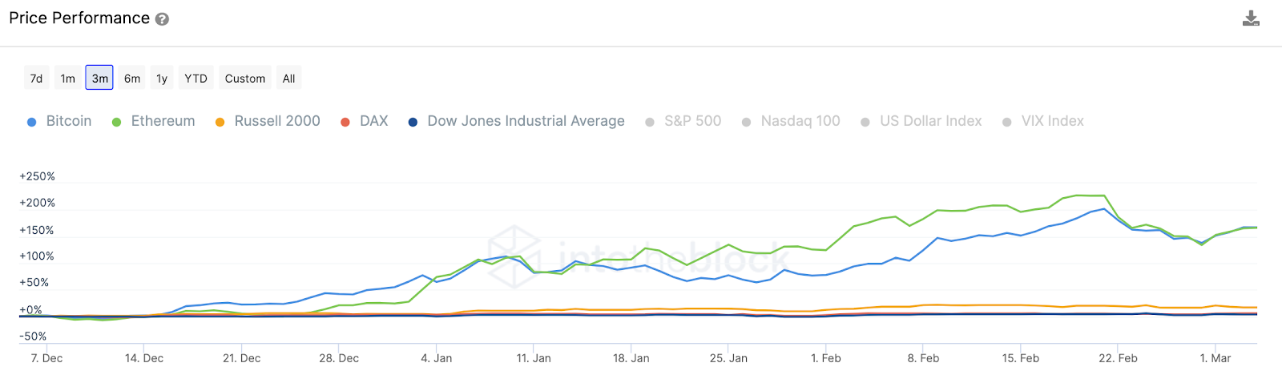1282x375 pixels.
Task: Click the Price Performance title
Action: tap(79, 18)
